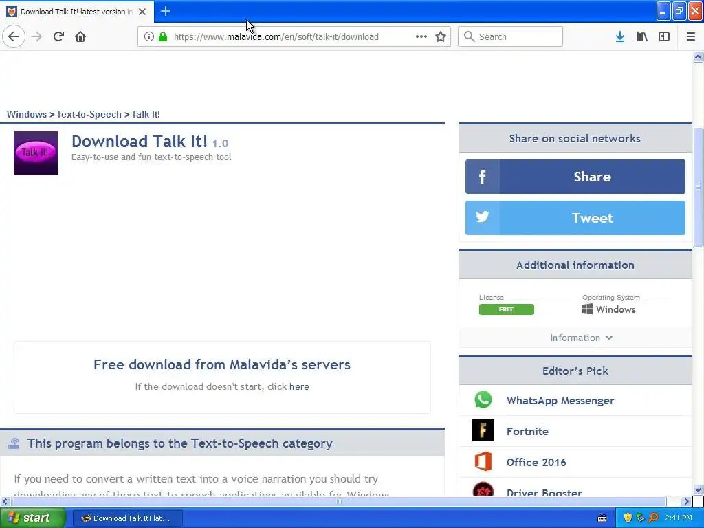Viewport: 704px width, 528px height.
Task: Click the category icon beside 'This program belongs'
Action: click(x=14, y=443)
